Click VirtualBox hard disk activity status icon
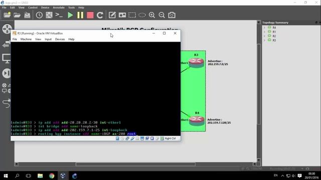Image resolution: width=321 pixels, height=180 pixels. [117, 138]
